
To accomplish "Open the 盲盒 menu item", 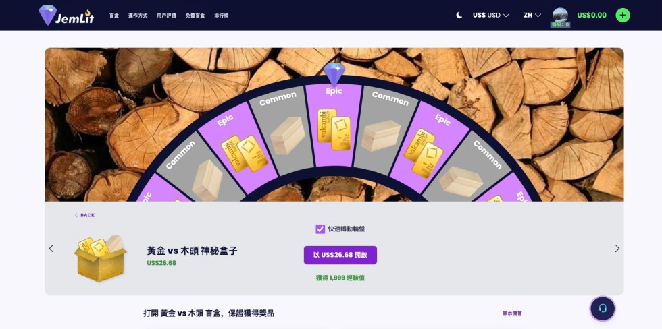I will [114, 16].
